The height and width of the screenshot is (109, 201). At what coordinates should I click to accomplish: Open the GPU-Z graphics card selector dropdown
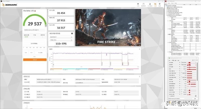point(177,98)
